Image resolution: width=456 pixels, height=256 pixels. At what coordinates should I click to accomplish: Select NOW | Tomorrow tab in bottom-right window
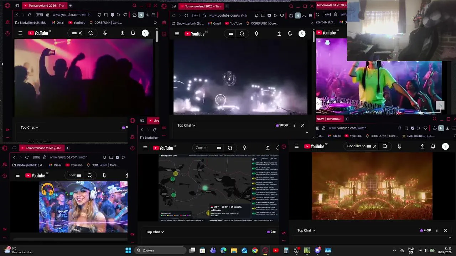click(329, 119)
